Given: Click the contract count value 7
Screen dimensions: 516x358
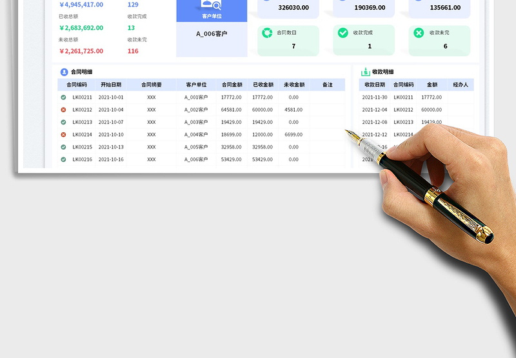Looking at the screenshot, I should pos(293,46).
